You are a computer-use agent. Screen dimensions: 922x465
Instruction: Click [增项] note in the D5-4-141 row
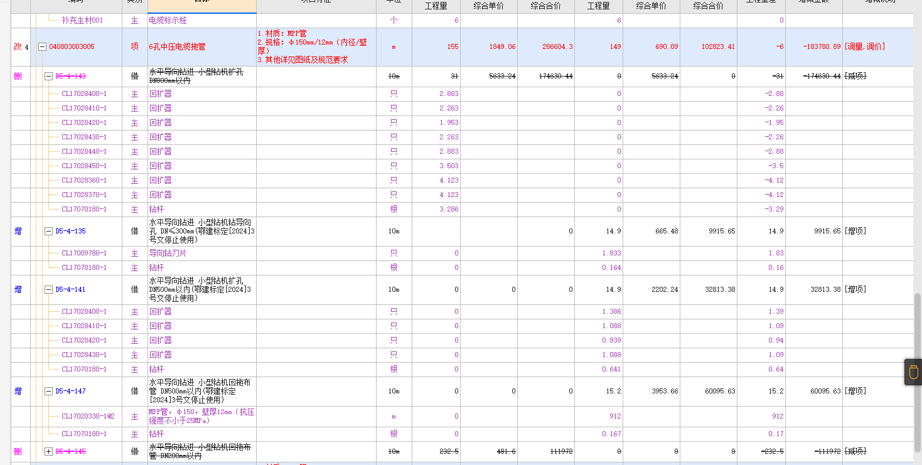click(x=855, y=290)
